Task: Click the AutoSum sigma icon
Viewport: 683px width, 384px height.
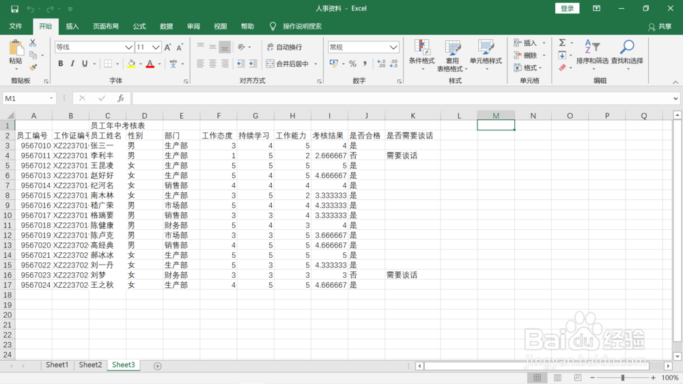Action: (562, 42)
